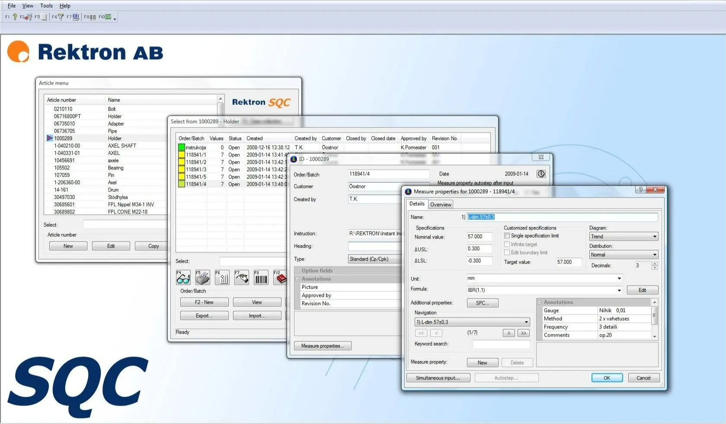Enable Single specification limit checkbox
Image resolution: width=726 pixels, height=424 pixels.
[507, 236]
